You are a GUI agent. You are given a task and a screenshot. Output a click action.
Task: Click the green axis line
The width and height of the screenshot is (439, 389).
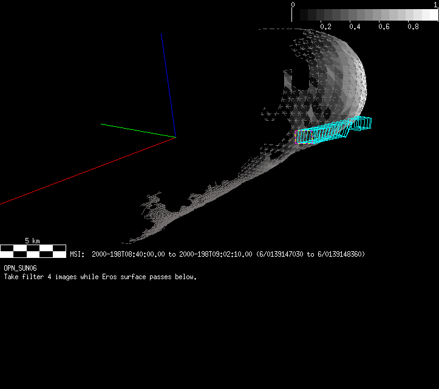click(137, 130)
